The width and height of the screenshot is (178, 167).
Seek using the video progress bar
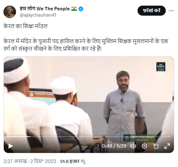point(89,137)
